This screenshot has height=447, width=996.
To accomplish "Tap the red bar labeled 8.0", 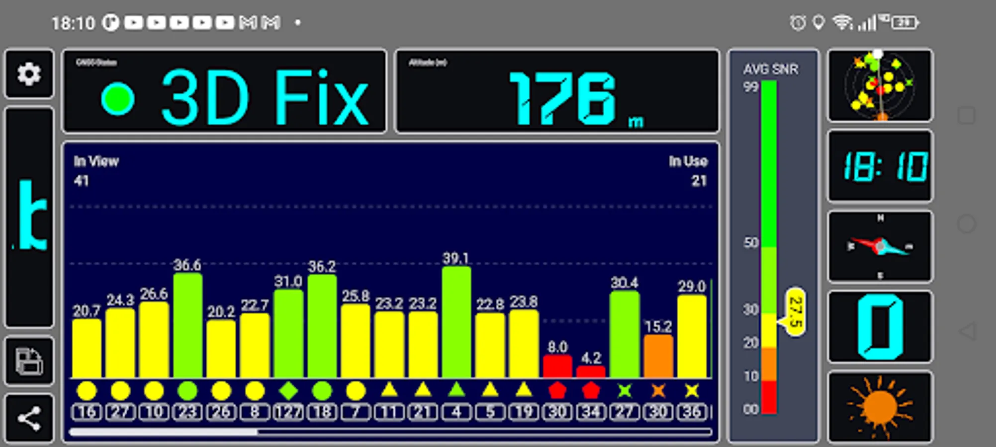I will coord(557,367).
